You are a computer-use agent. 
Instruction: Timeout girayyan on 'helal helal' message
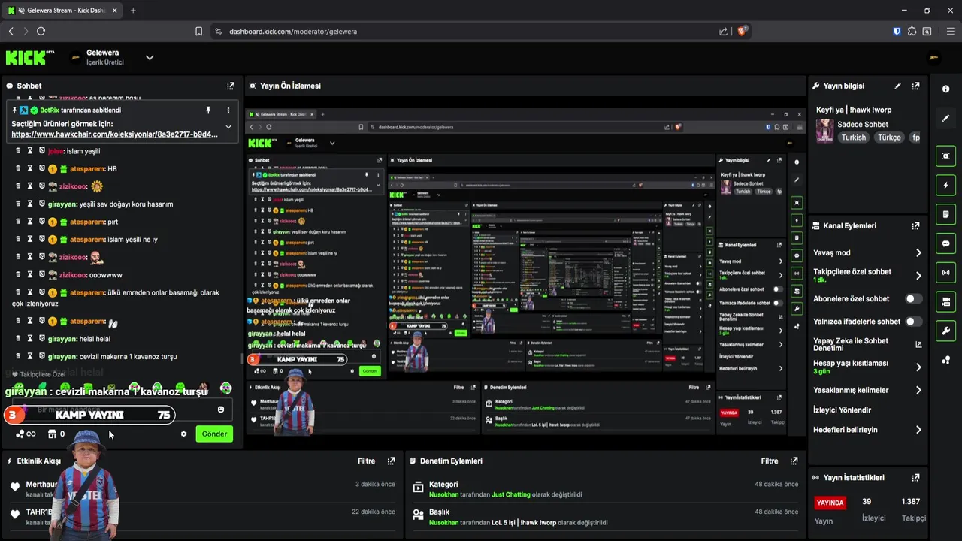(30, 338)
